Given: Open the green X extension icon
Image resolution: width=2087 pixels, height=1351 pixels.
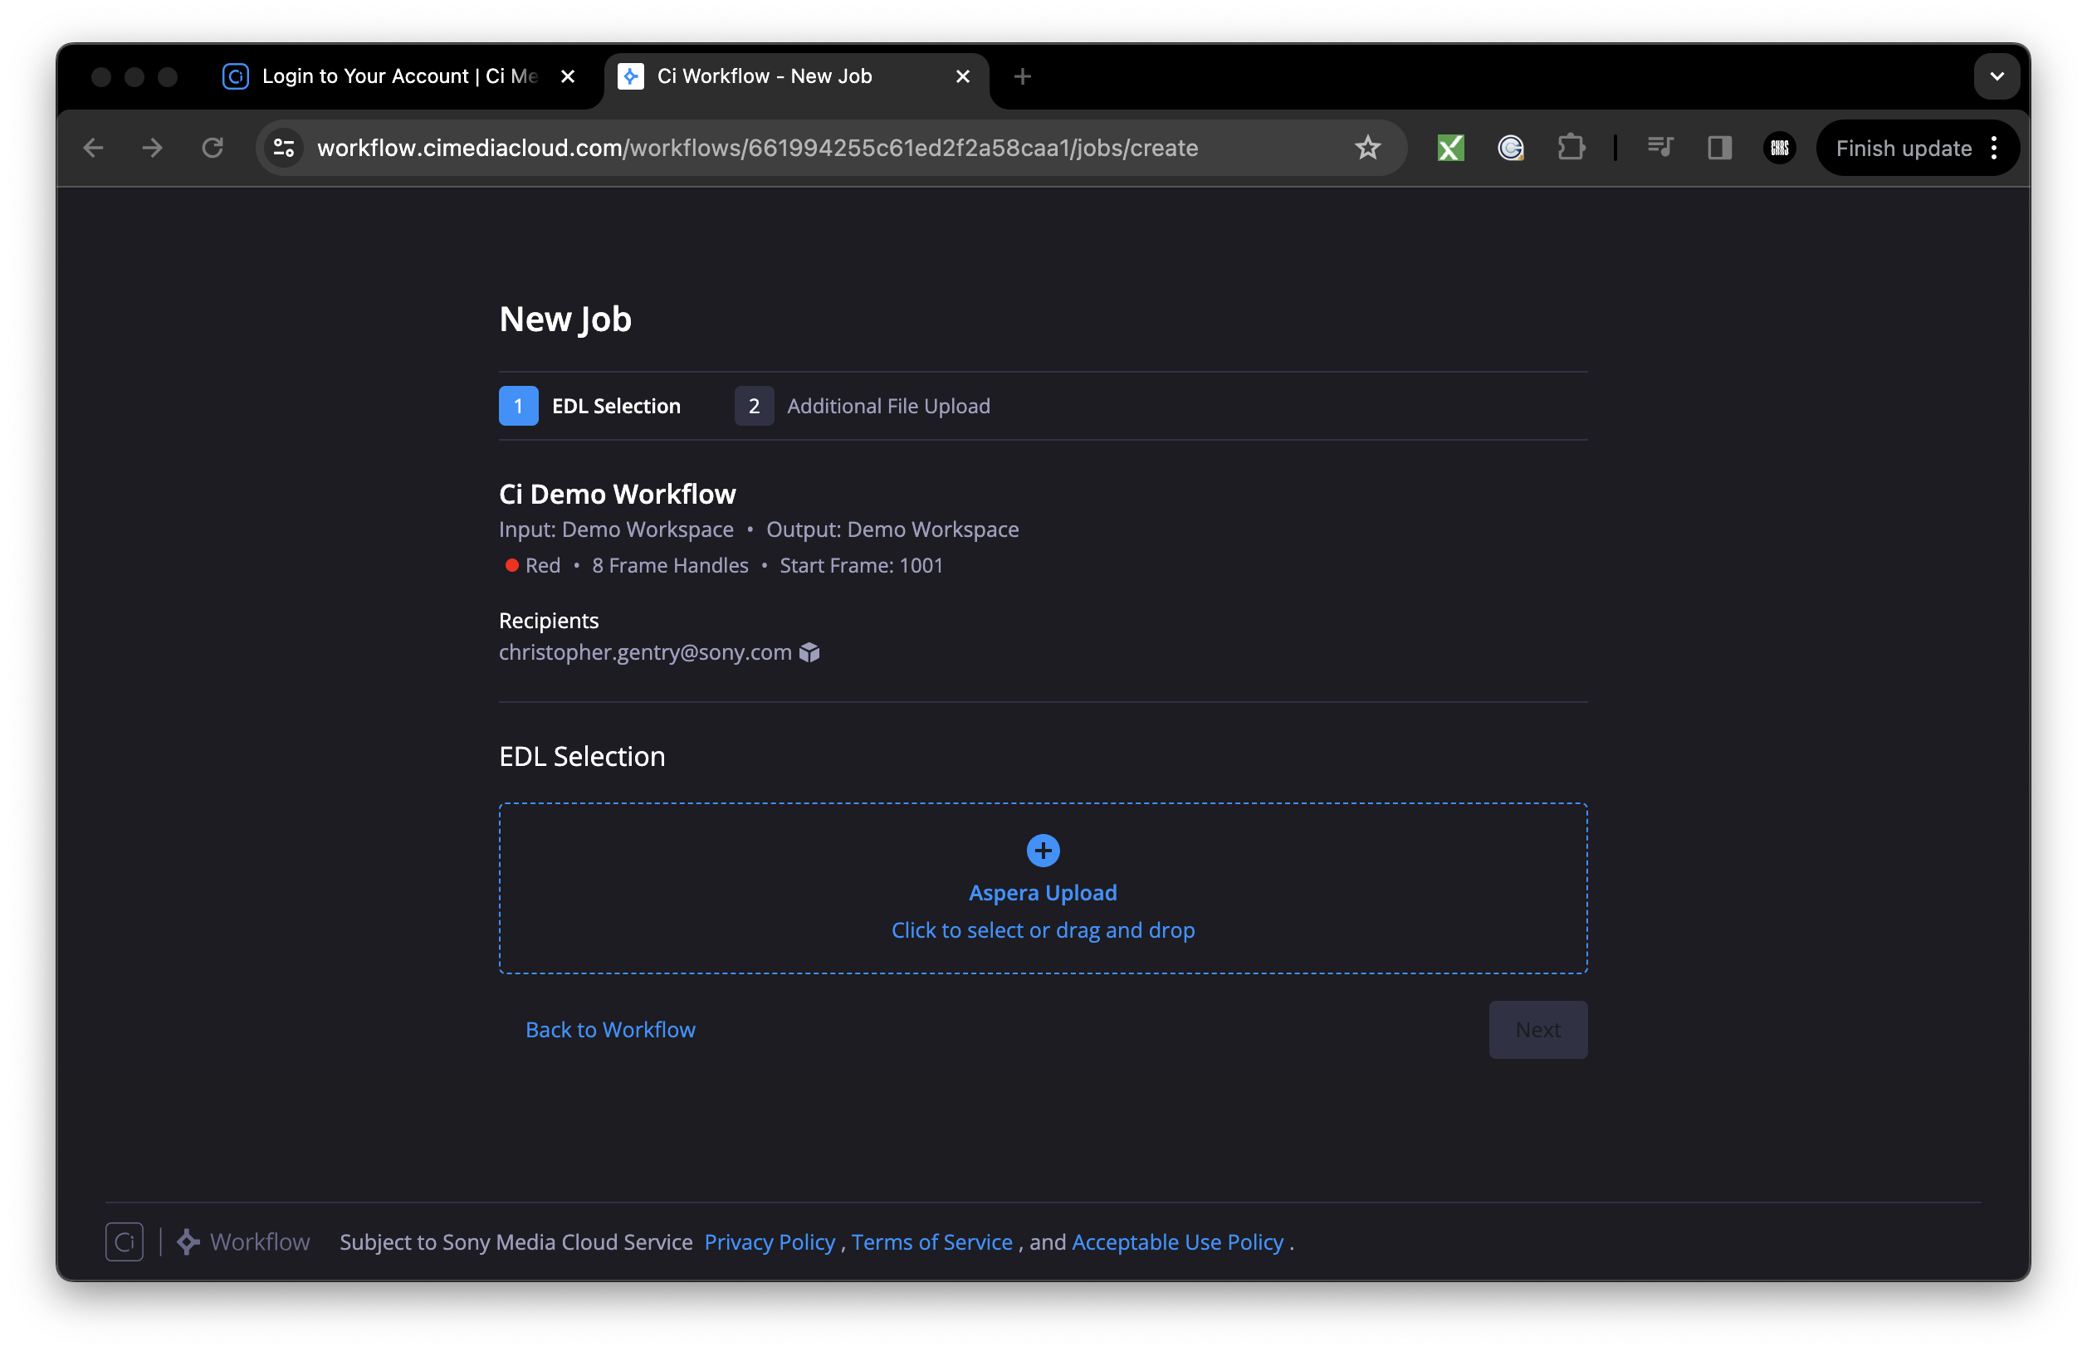Looking at the screenshot, I should pos(1450,147).
